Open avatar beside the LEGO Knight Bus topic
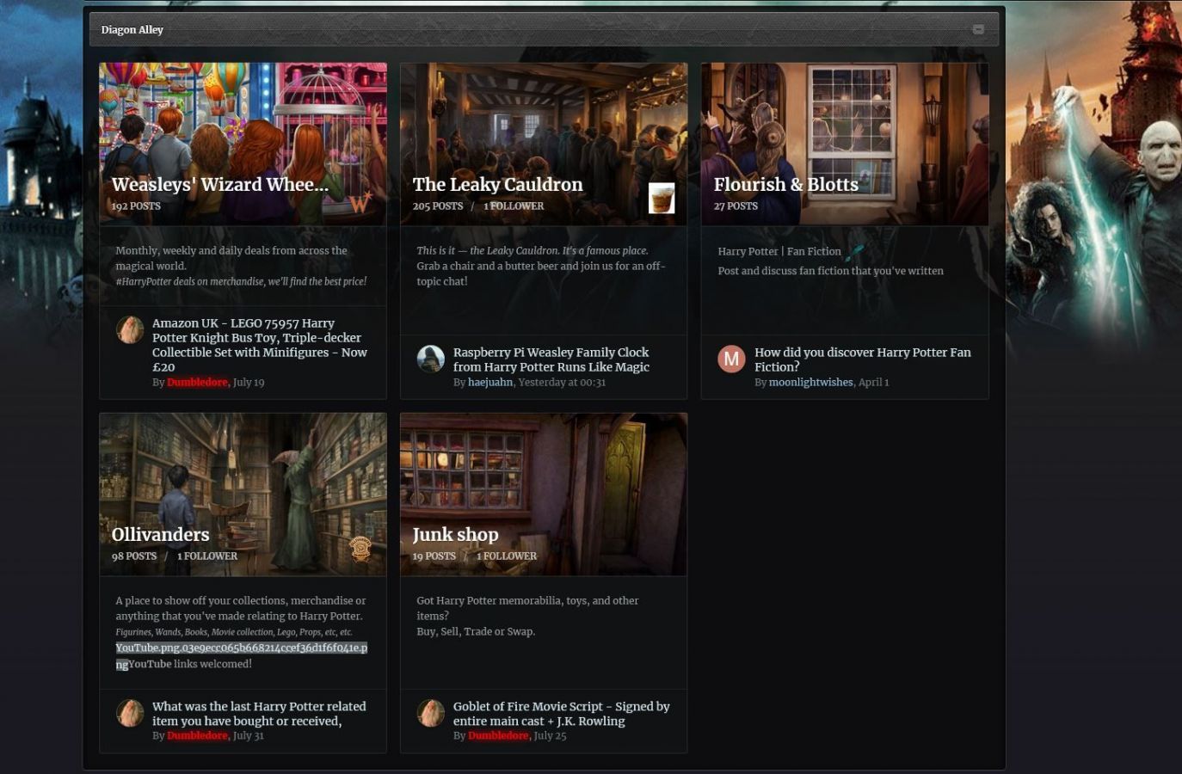This screenshot has height=774, width=1182. click(130, 329)
